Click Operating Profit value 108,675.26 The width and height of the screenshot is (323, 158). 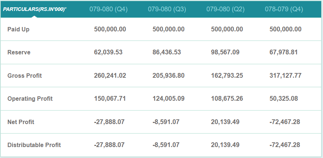click(x=227, y=99)
